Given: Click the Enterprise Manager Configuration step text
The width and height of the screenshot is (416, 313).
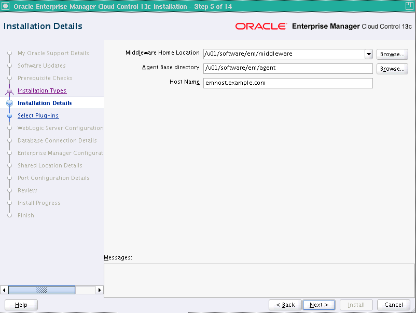Looking at the screenshot, I should (x=60, y=153).
